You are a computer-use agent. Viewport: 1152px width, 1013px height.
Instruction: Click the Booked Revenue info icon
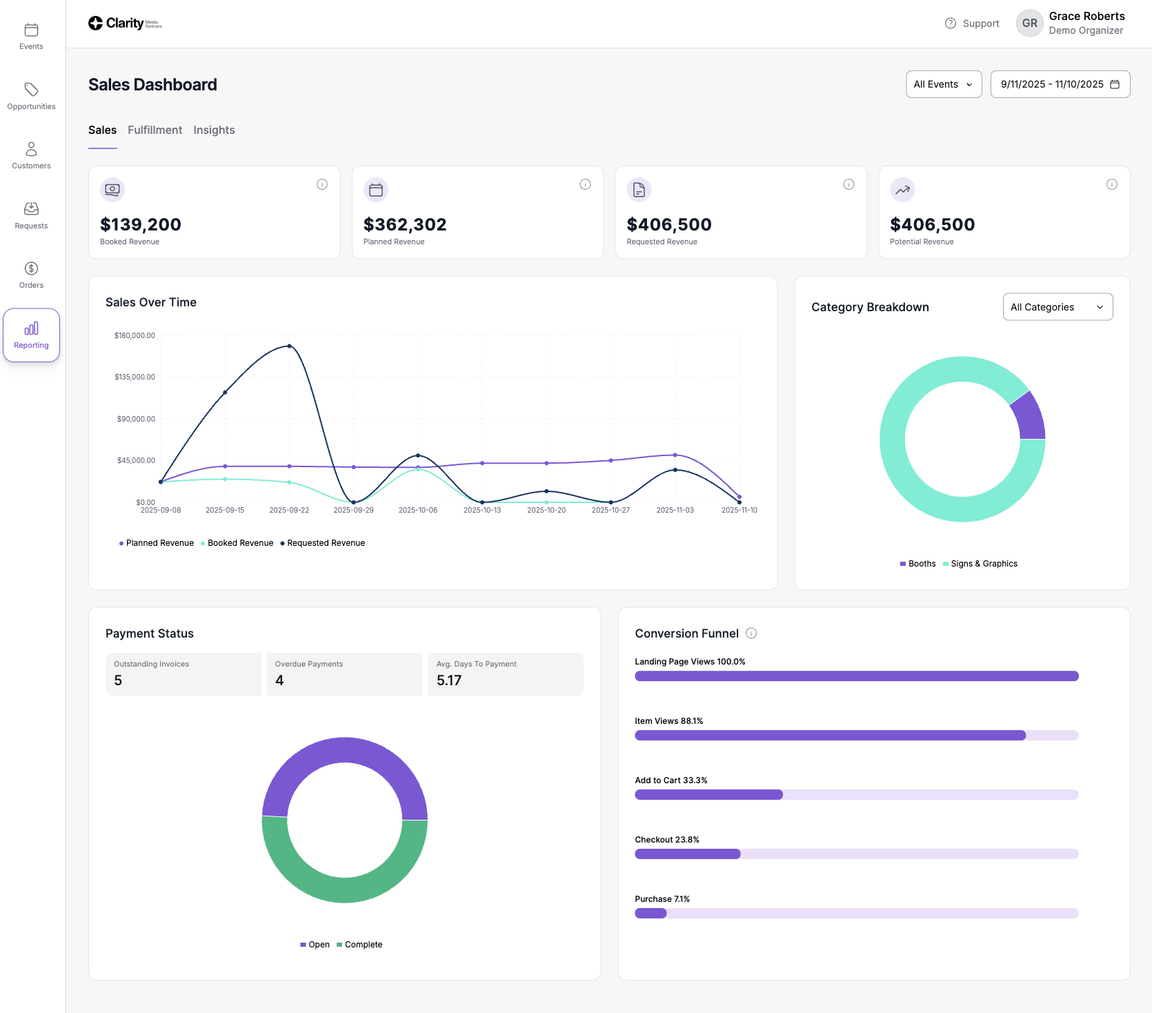pyautogui.click(x=321, y=184)
